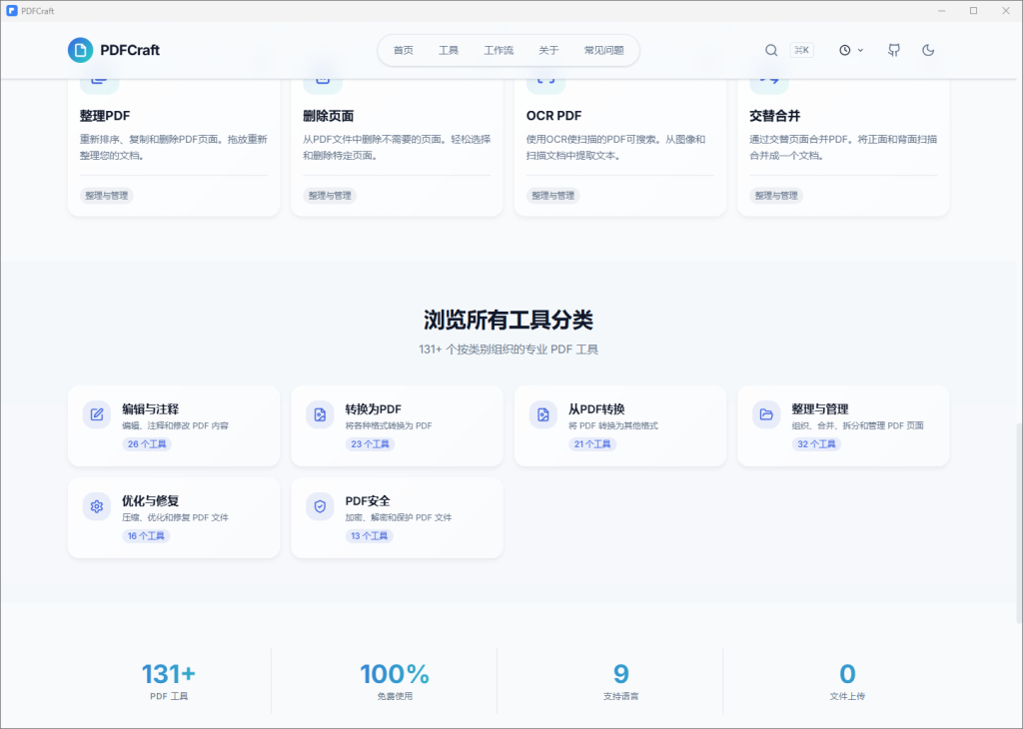Open the search magnifier icon

tap(771, 50)
